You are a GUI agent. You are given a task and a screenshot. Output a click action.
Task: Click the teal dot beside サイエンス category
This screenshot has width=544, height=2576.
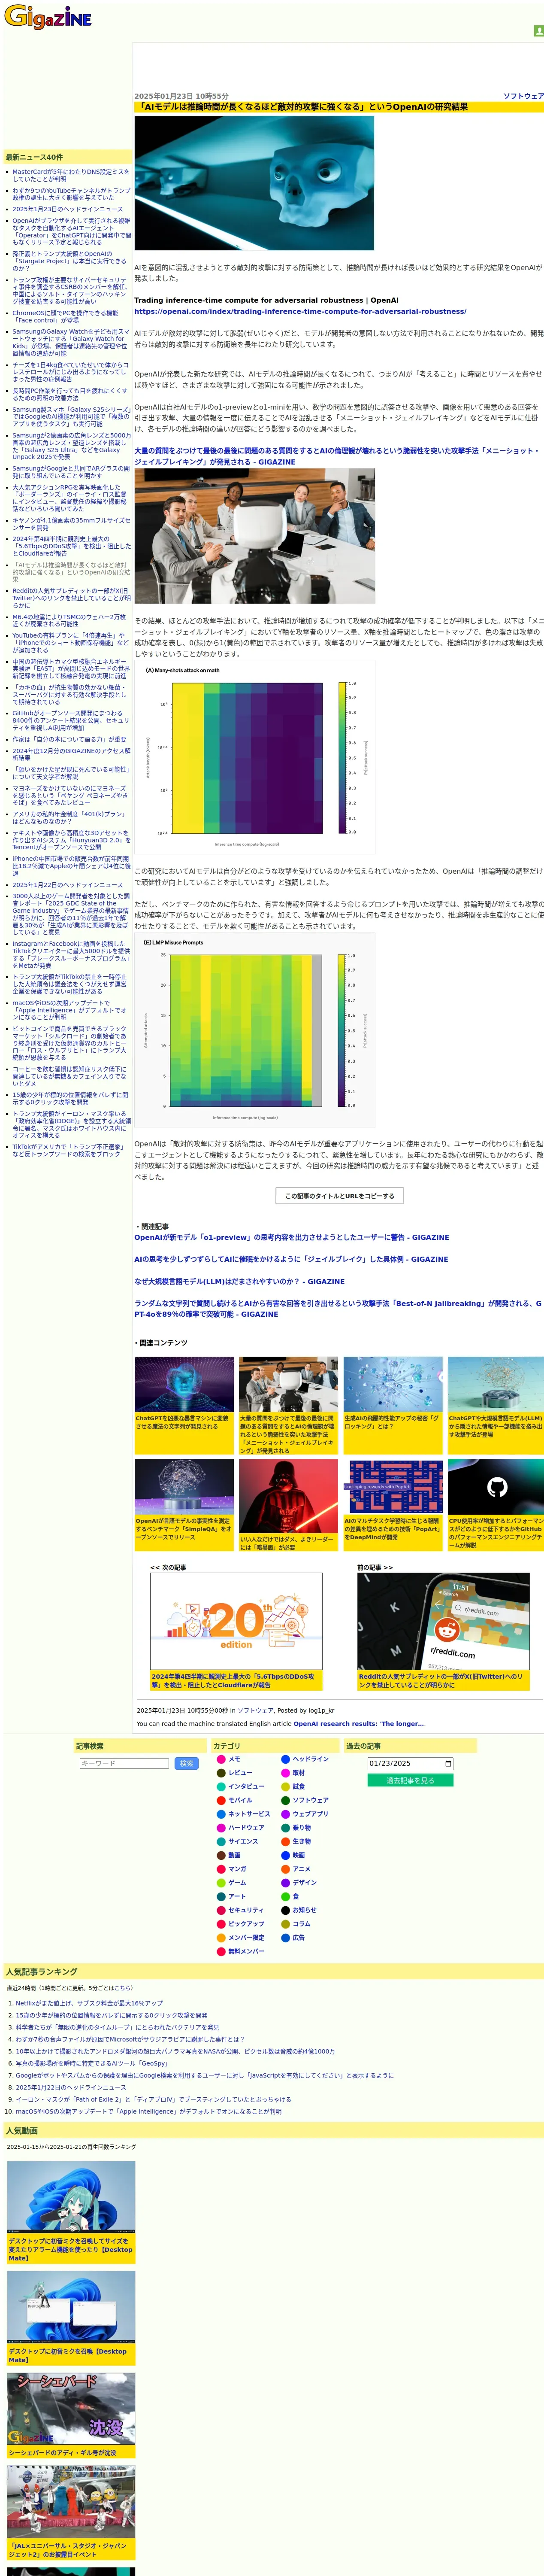tap(221, 1841)
